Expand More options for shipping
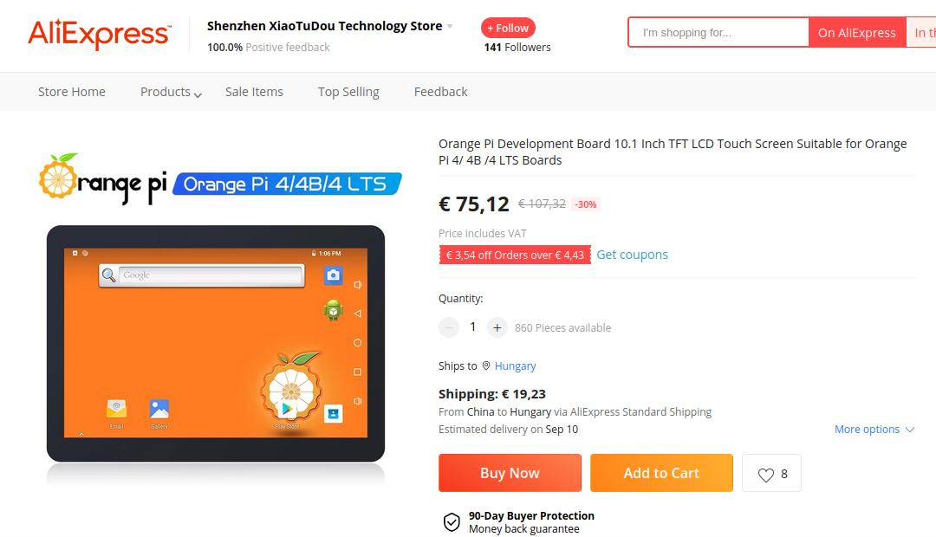This screenshot has width=936, height=537. point(874,429)
